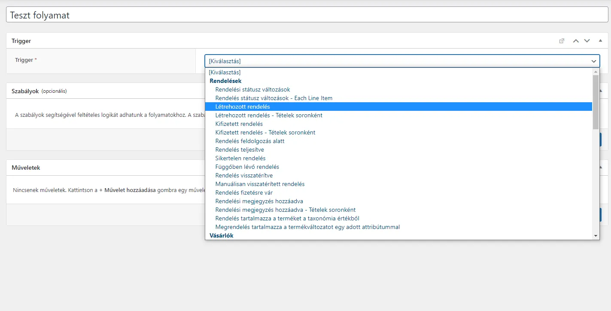This screenshot has width=611, height=311.
Task: Pick 'Rendelési megjegyzés hozzáadva - Tételek soronként'
Action: (398, 210)
